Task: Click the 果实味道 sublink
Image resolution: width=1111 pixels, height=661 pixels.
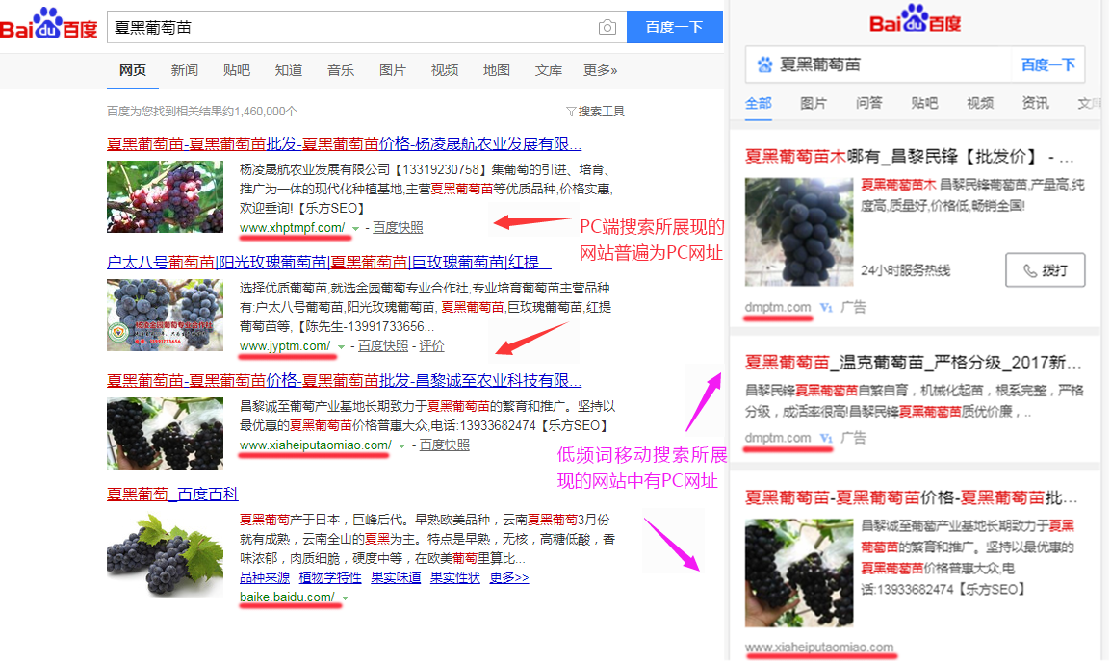Action: (396, 577)
